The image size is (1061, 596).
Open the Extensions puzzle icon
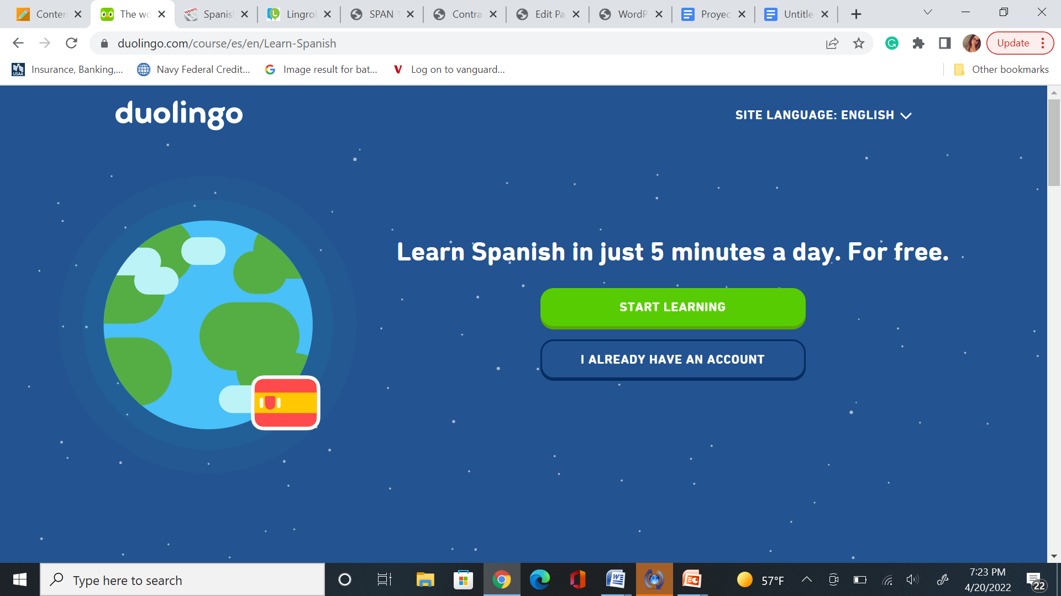click(x=918, y=43)
